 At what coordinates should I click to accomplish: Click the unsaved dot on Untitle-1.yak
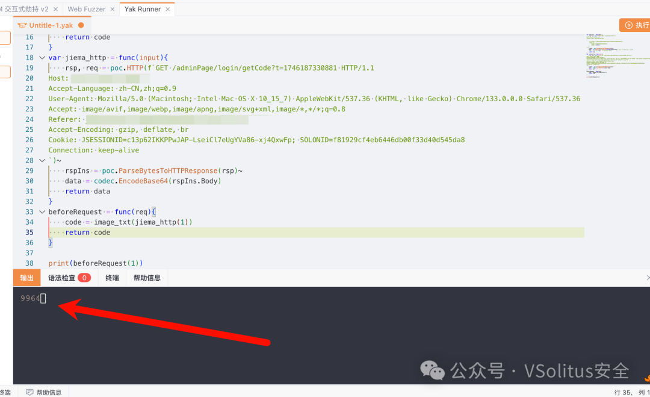[x=81, y=25]
